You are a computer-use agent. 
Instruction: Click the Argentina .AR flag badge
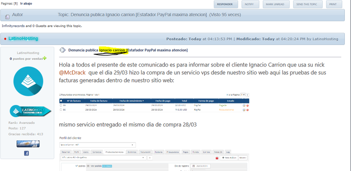tap(28, 144)
